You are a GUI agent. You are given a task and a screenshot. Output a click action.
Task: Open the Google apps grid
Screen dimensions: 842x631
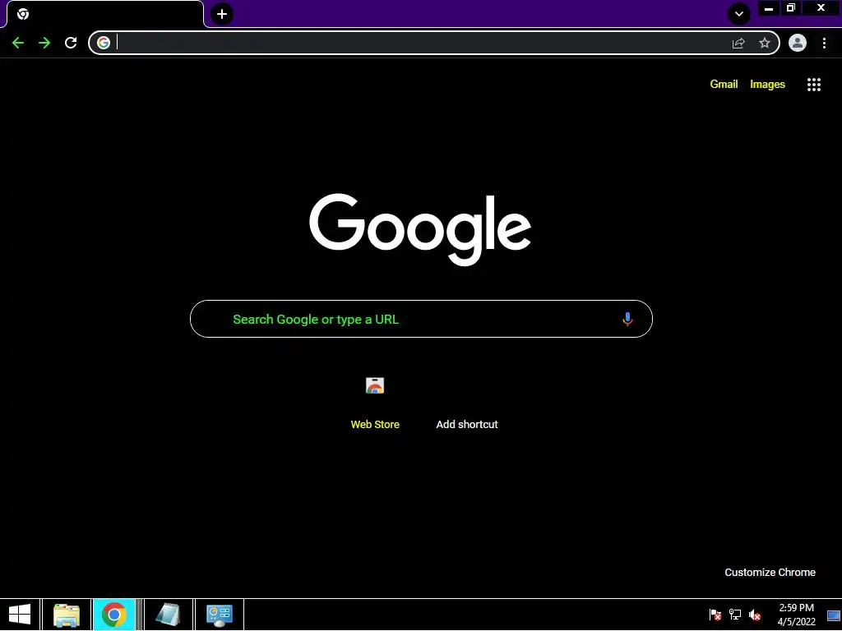(814, 85)
